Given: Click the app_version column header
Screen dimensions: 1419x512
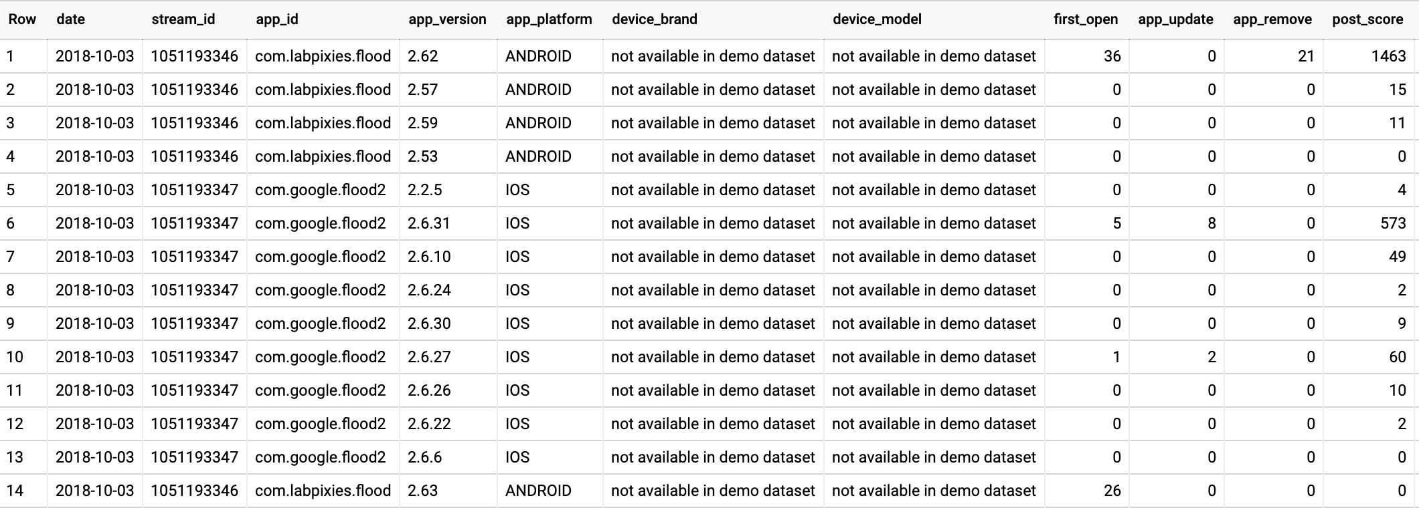Looking at the screenshot, I should coord(447,19).
